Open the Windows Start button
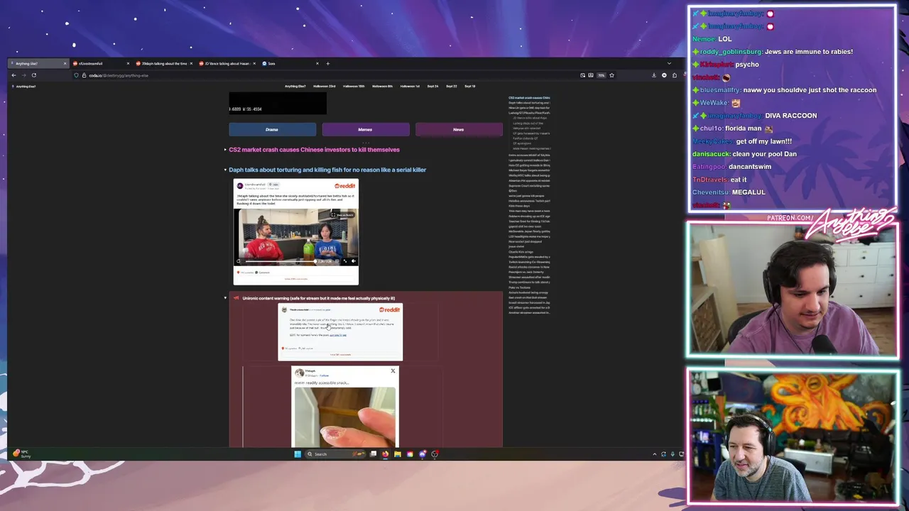The height and width of the screenshot is (511, 909). click(298, 454)
